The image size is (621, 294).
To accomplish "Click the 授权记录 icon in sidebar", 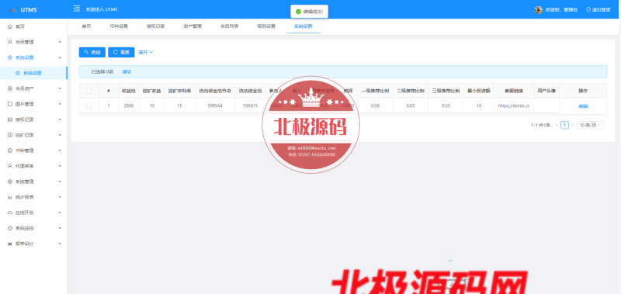I will coord(10,119).
